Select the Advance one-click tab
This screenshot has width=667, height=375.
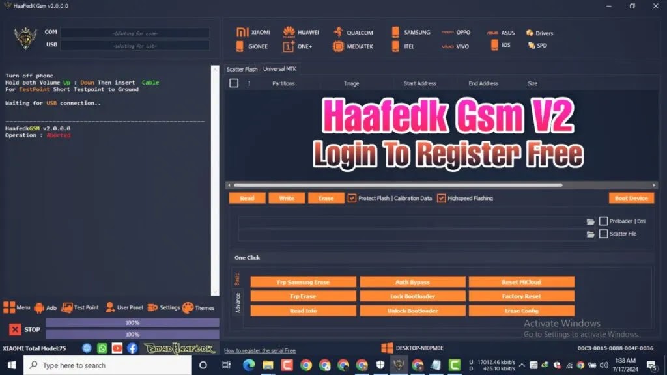237,303
